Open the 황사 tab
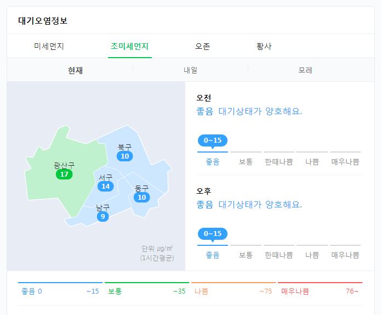This screenshot has width=381, height=315. coord(264,46)
